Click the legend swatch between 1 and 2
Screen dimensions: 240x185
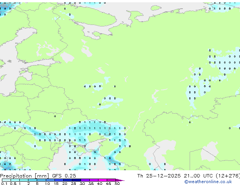(24, 180)
